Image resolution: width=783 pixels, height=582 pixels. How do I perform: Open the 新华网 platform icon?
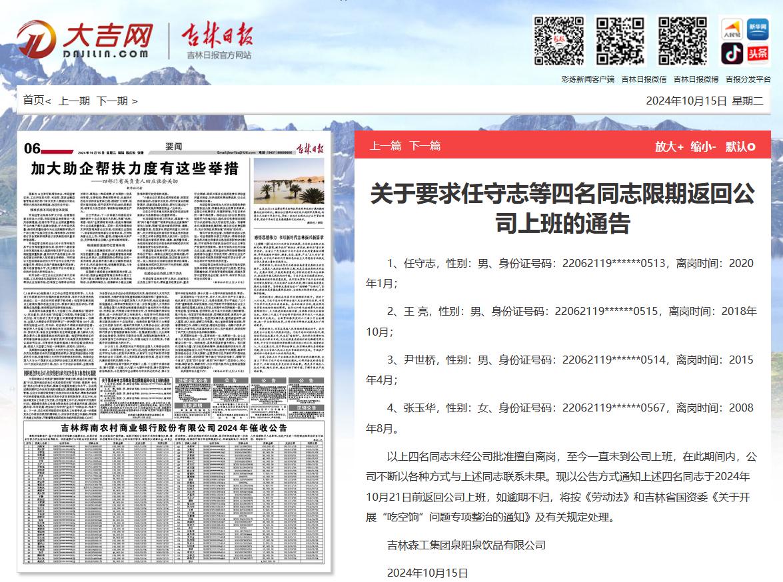point(758,29)
